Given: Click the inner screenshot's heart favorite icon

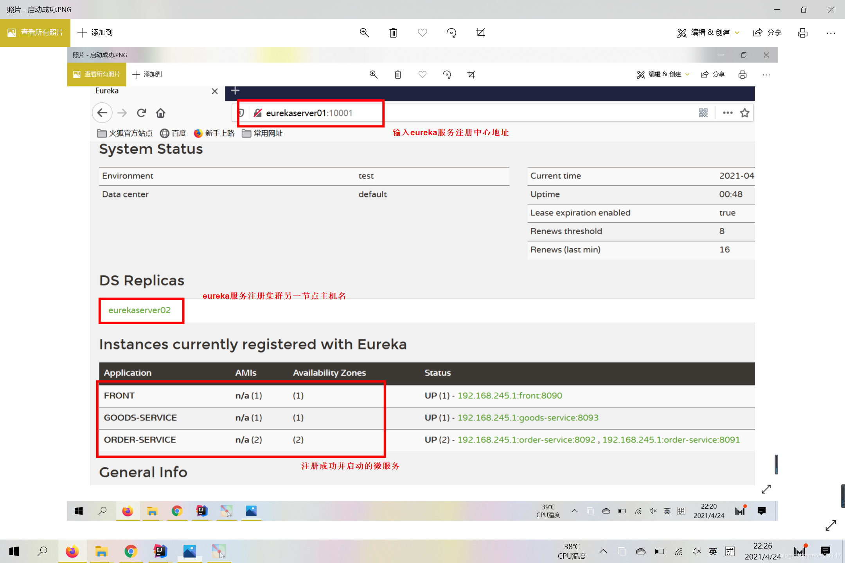Looking at the screenshot, I should point(422,74).
